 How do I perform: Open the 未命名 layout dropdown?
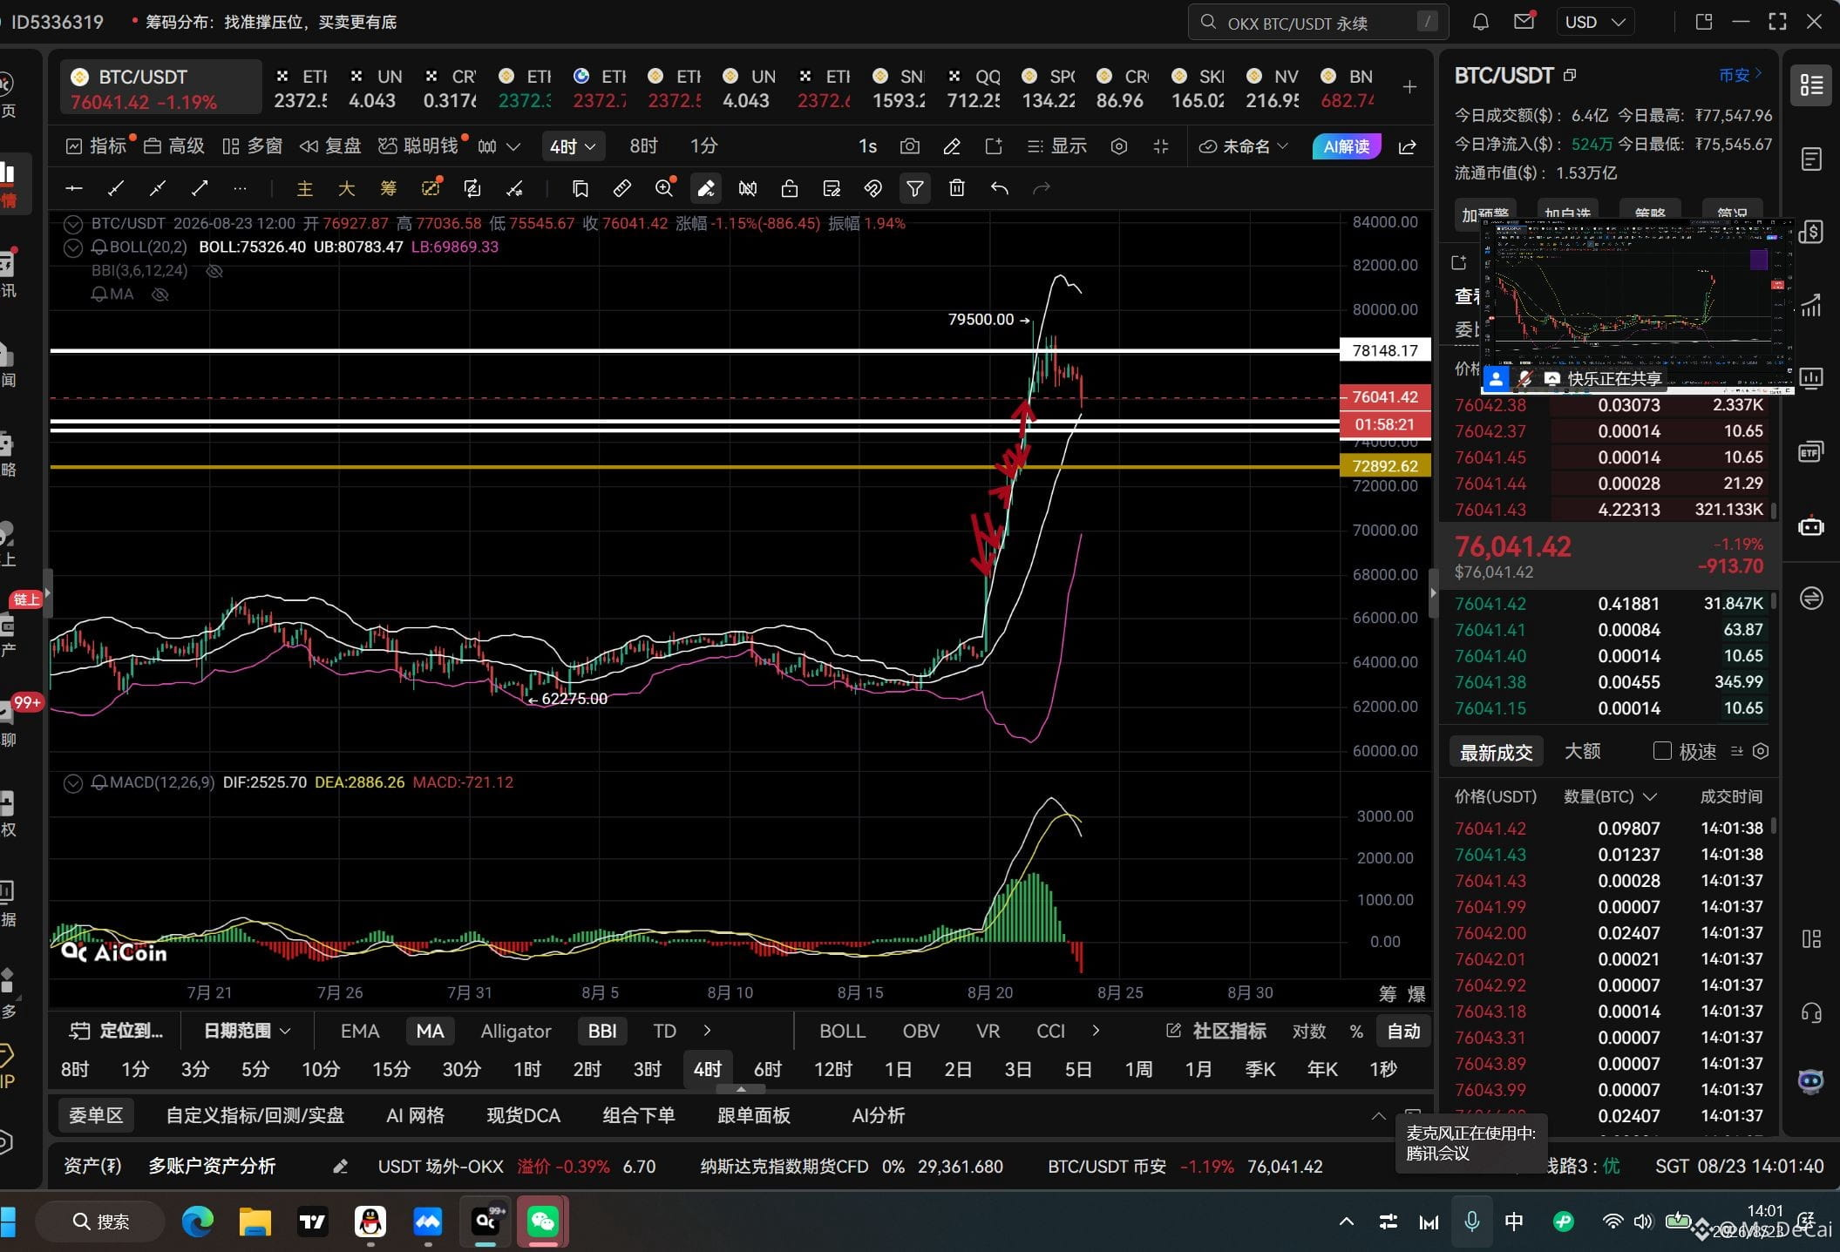point(1243,146)
